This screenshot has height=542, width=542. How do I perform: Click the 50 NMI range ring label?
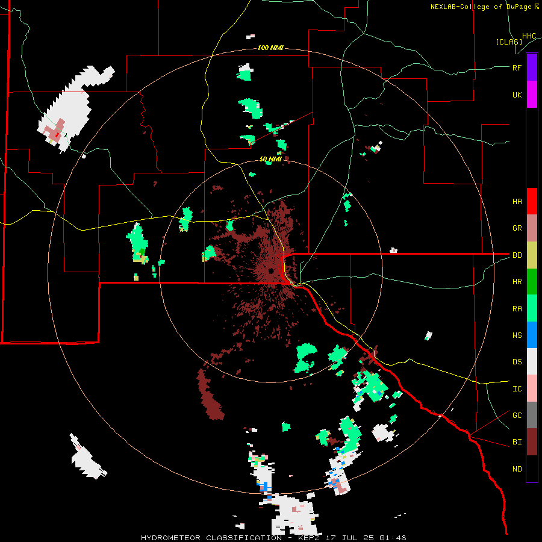270,159
